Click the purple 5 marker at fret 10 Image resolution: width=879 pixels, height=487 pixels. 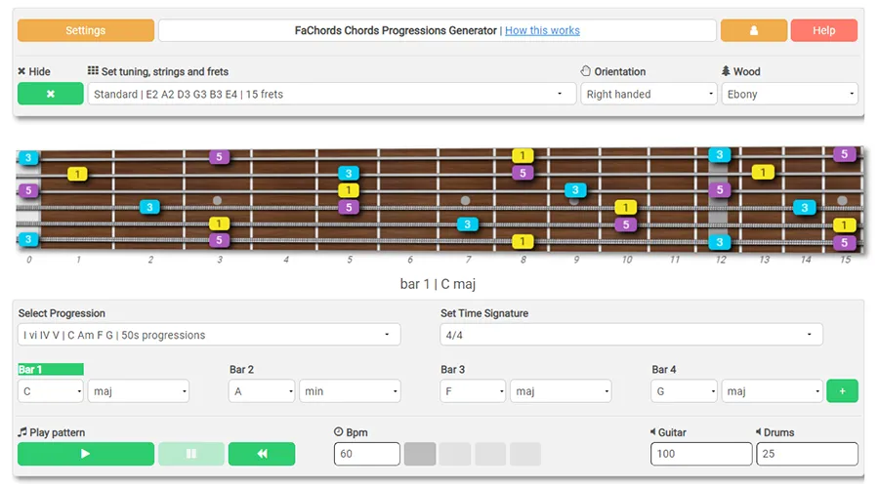(626, 224)
